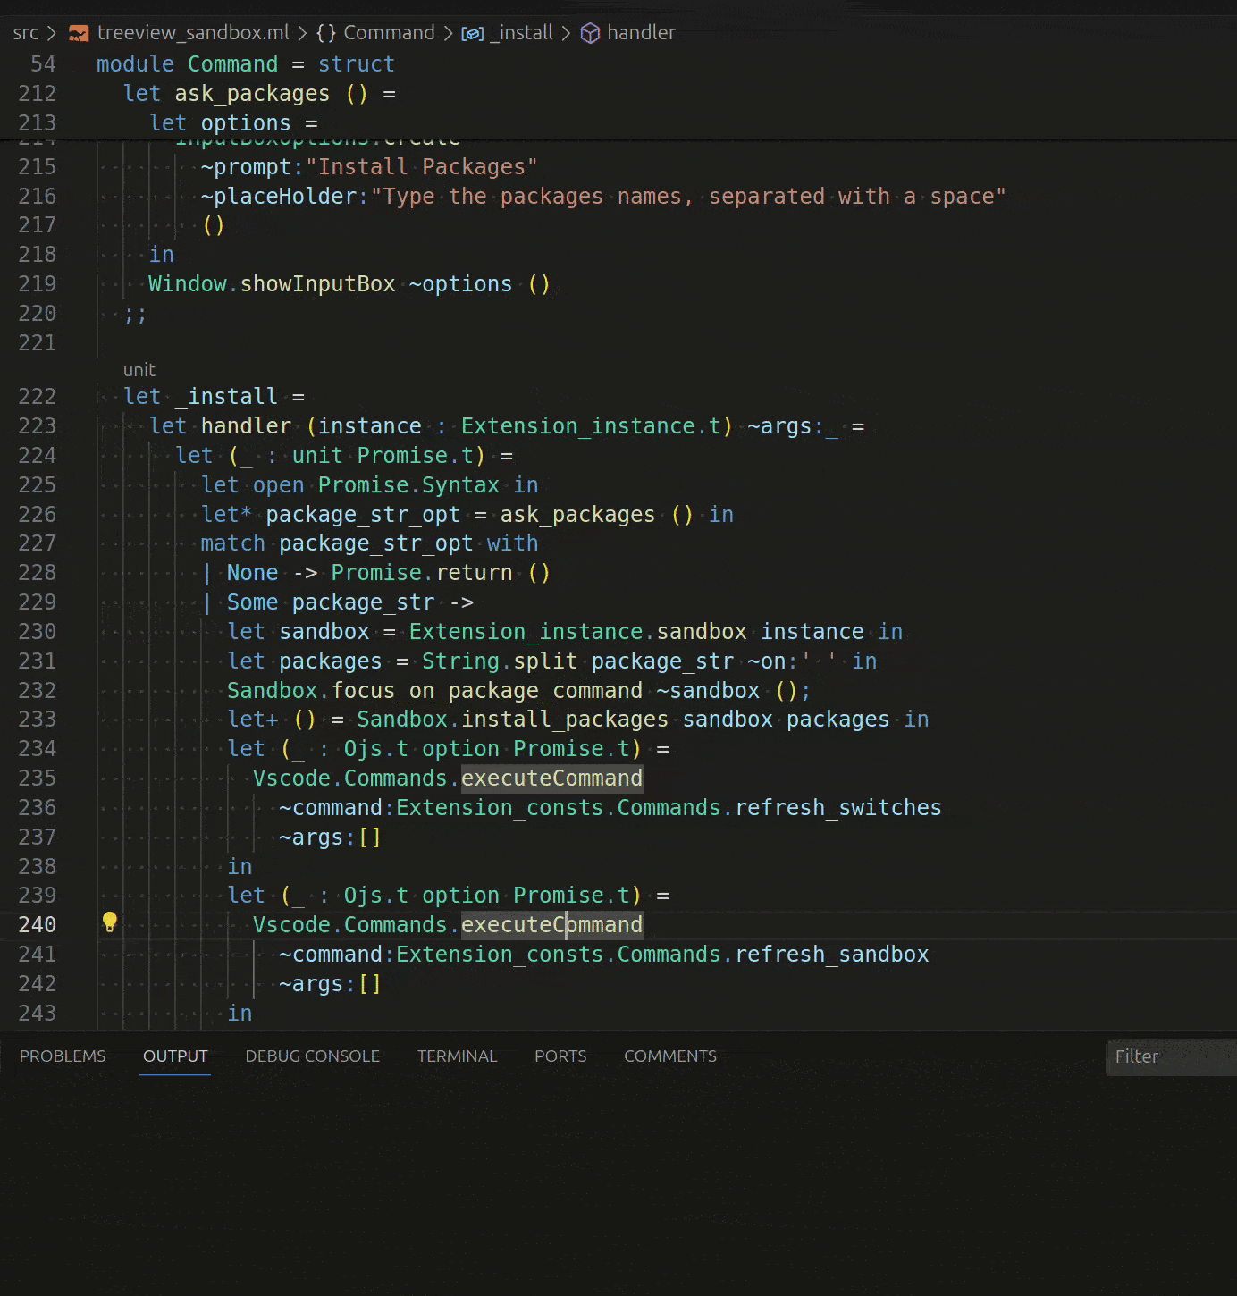Viewport: 1237px width, 1296px height.
Task: Open the src breadcrumb entry
Action: pyautogui.click(x=26, y=32)
